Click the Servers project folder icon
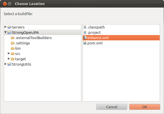Image resolution: width=164 pixels, height=114 pixels. click(x=10, y=27)
